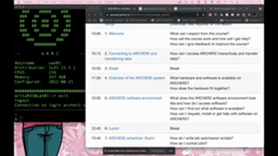Open the Lunch link

[x=114, y=128]
